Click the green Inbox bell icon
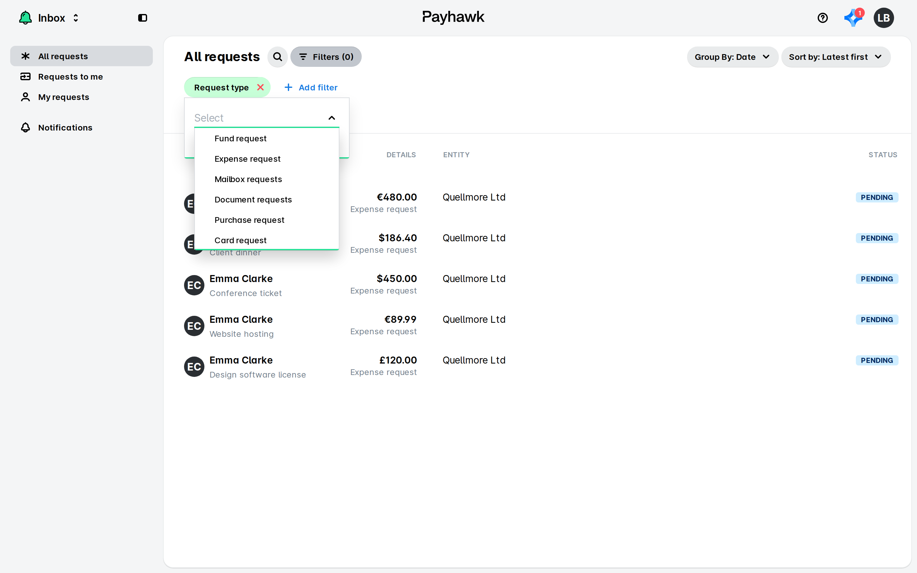917x573 pixels. [x=25, y=18]
